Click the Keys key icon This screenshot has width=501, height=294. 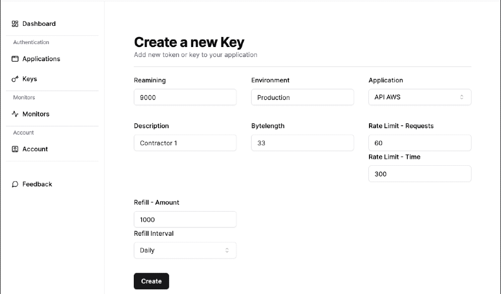(x=15, y=79)
